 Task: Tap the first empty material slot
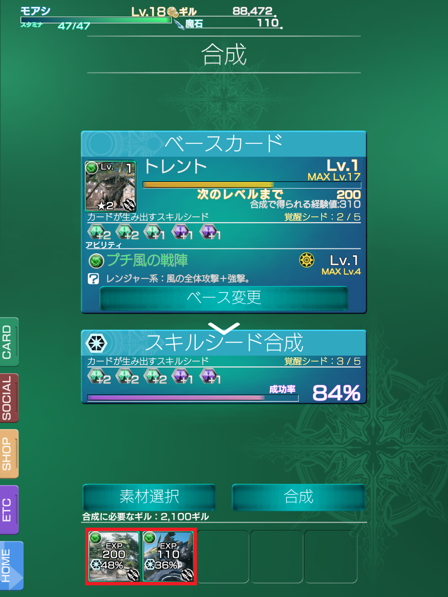tap(223, 556)
